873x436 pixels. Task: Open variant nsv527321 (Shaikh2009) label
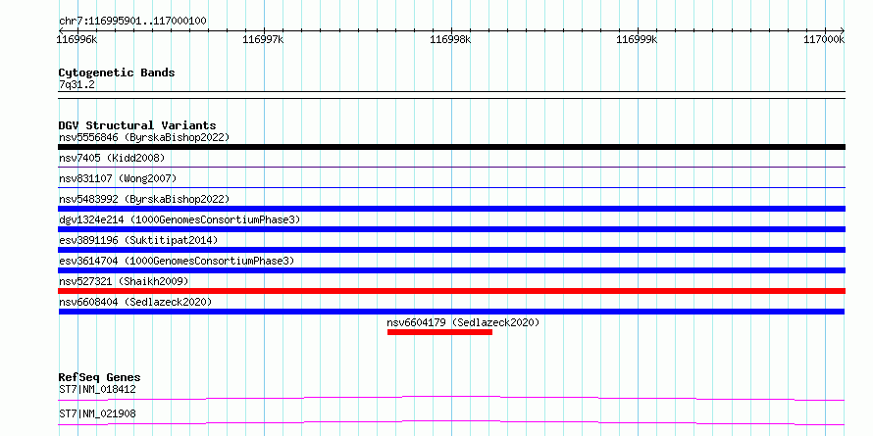[x=124, y=281]
